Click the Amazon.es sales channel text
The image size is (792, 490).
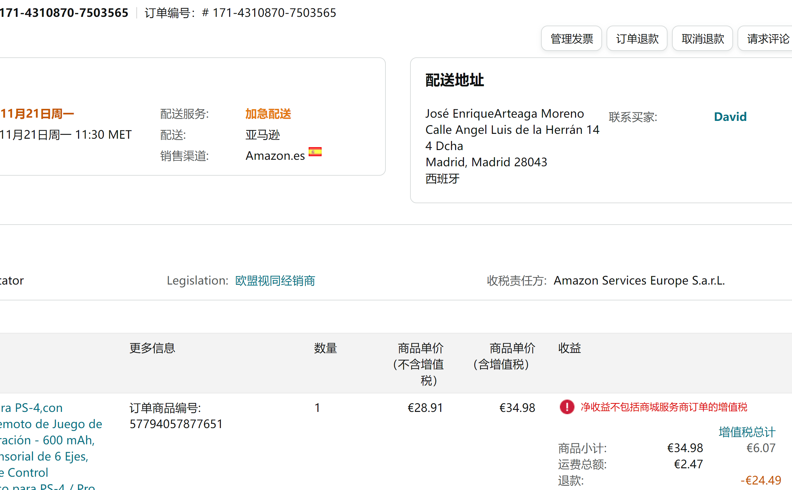(275, 156)
